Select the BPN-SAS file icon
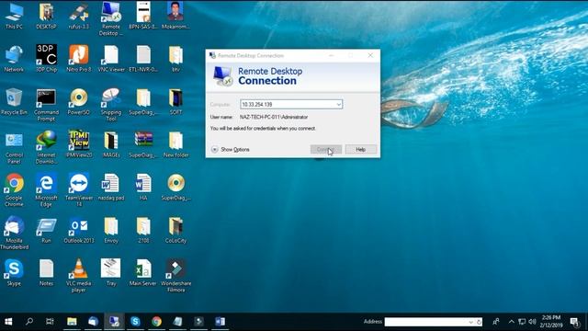The width and height of the screenshot is (588, 331). [x=143, y=16]
